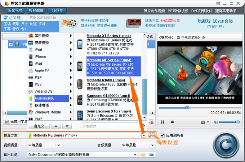Open 预置方案 dropdown arrow
The width and height of the screenshot is (245, 162).
[x=144, y=135]
